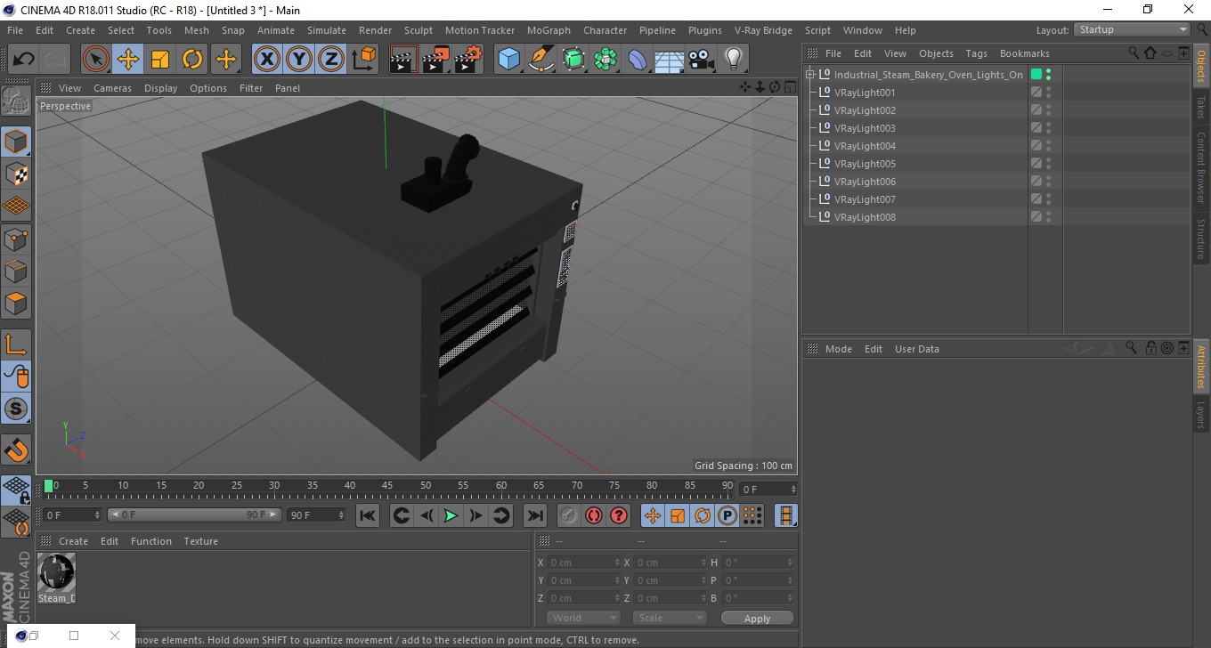Switch to Texture mode checkerboard cube
The height and width of the screenshot is (648, 1211).
(16, 174)
